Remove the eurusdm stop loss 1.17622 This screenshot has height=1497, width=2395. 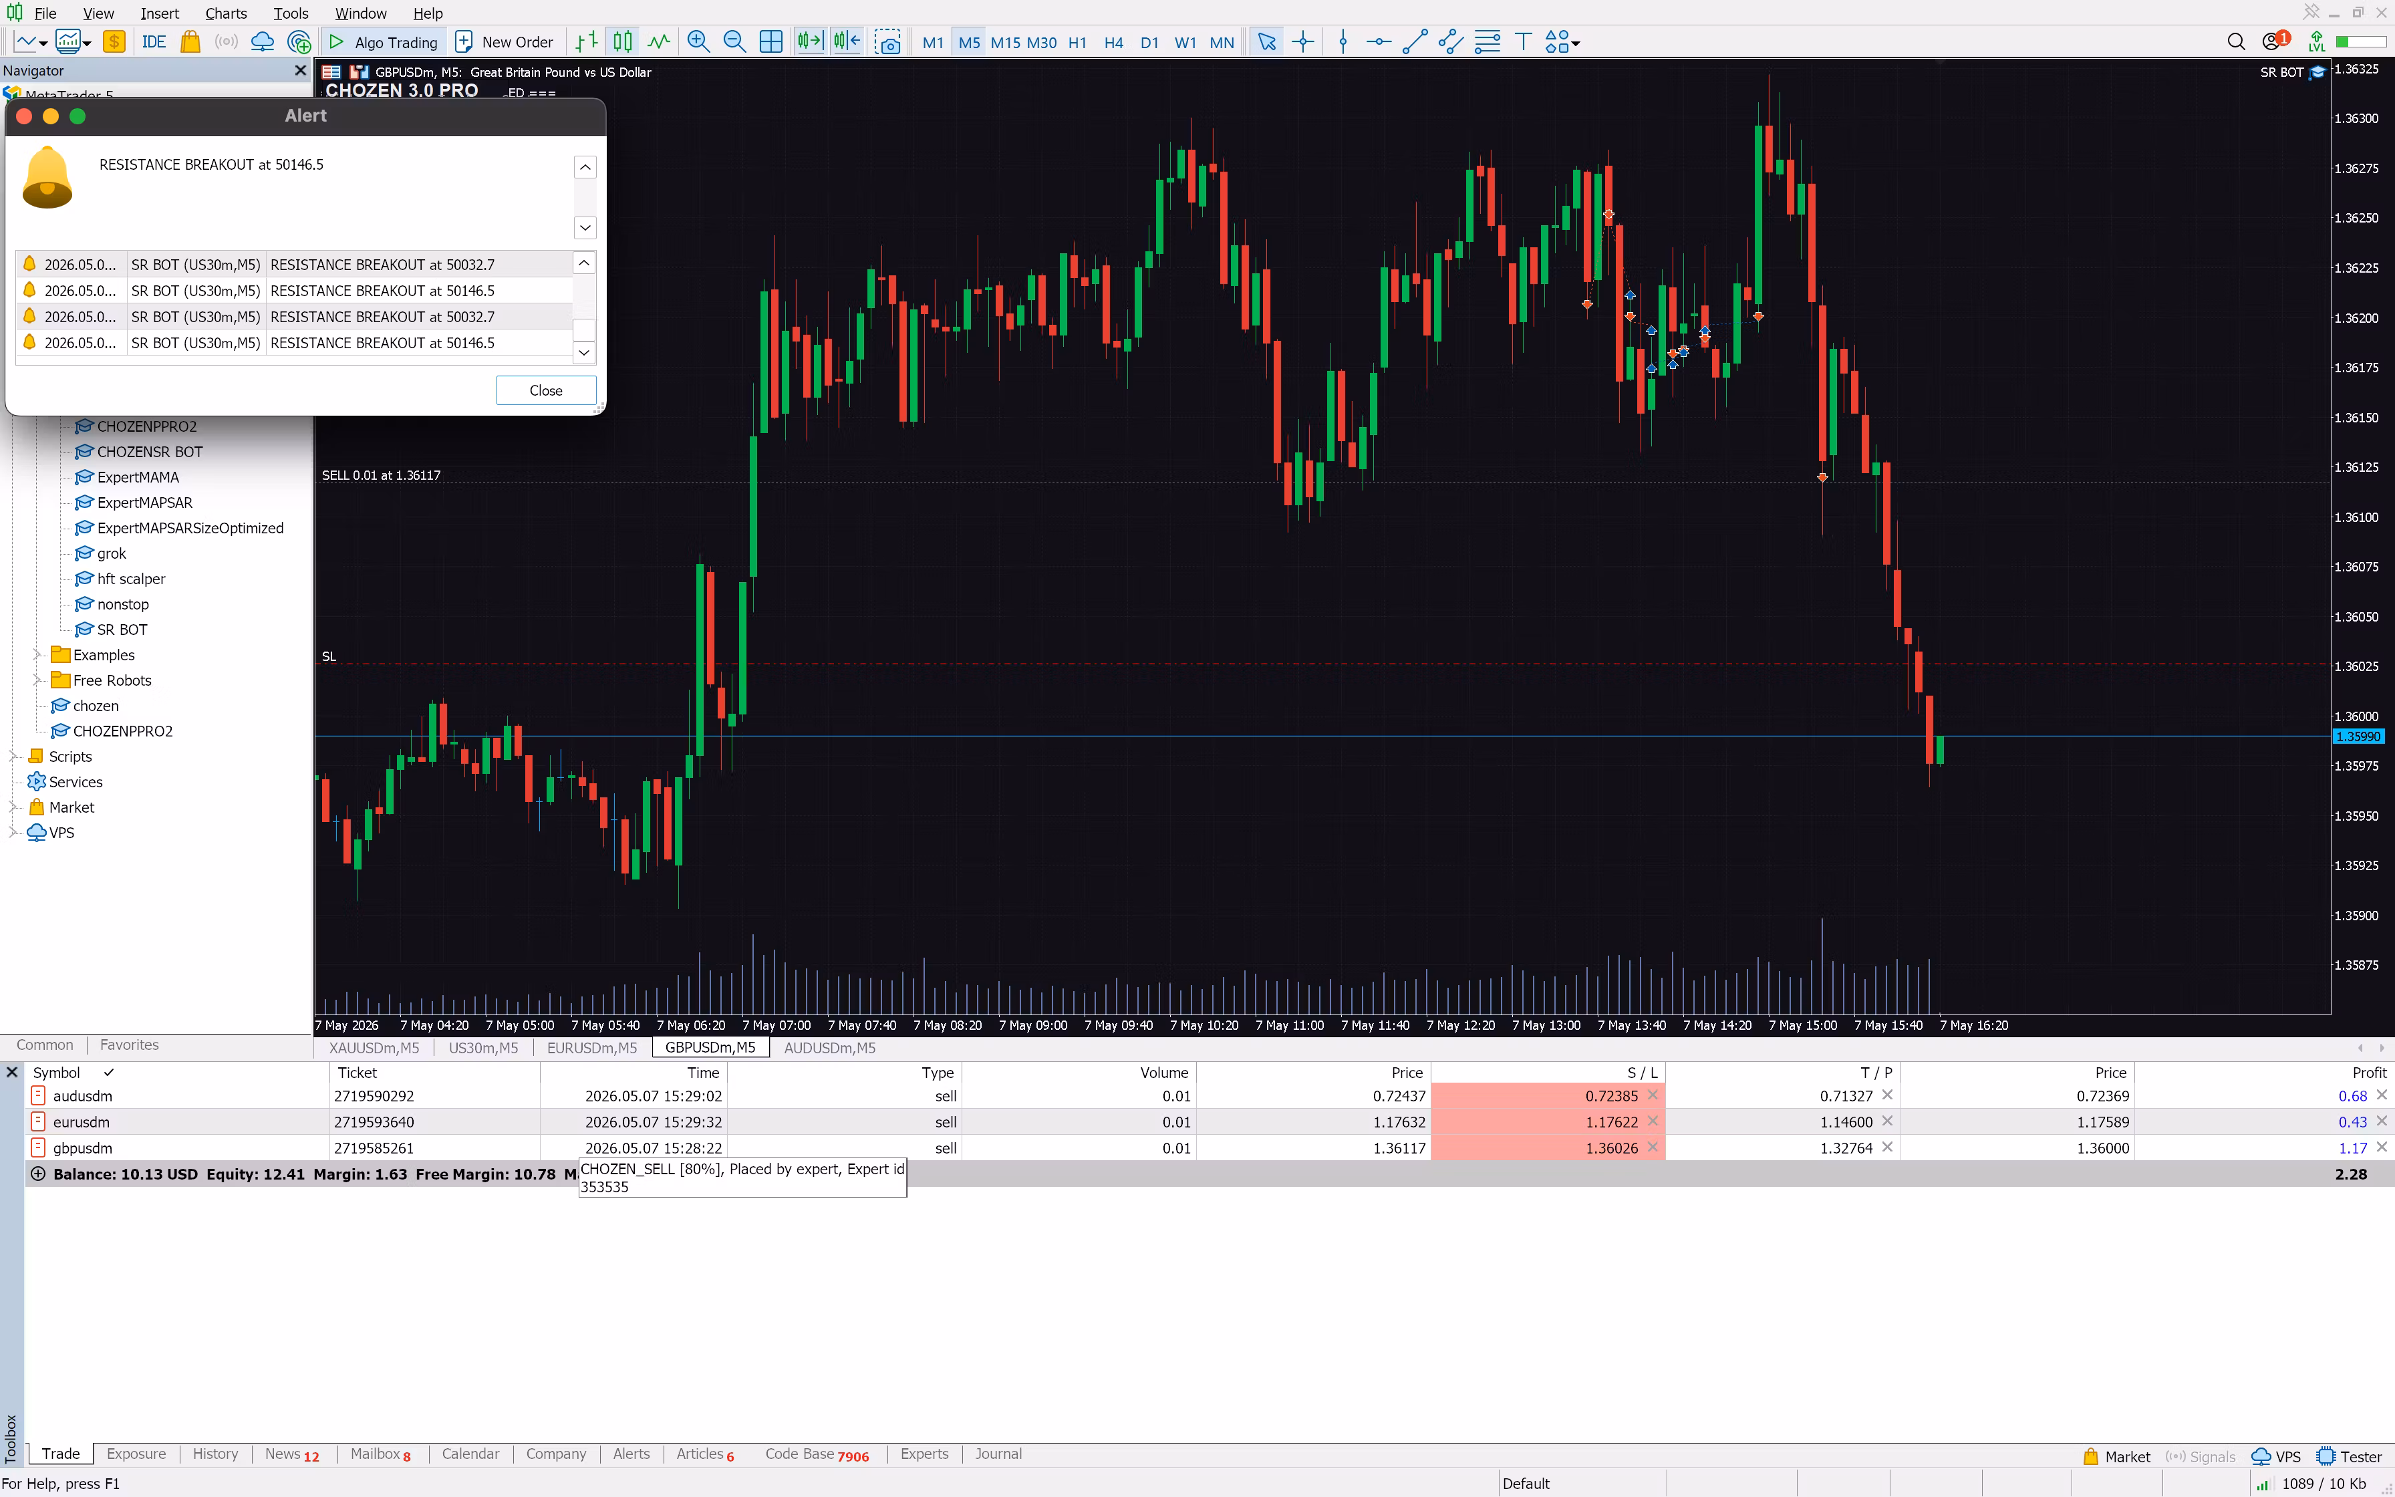(x=1653, y=1121)
